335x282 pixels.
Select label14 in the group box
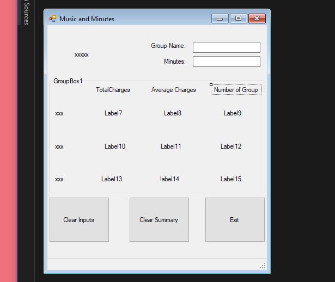169,179
